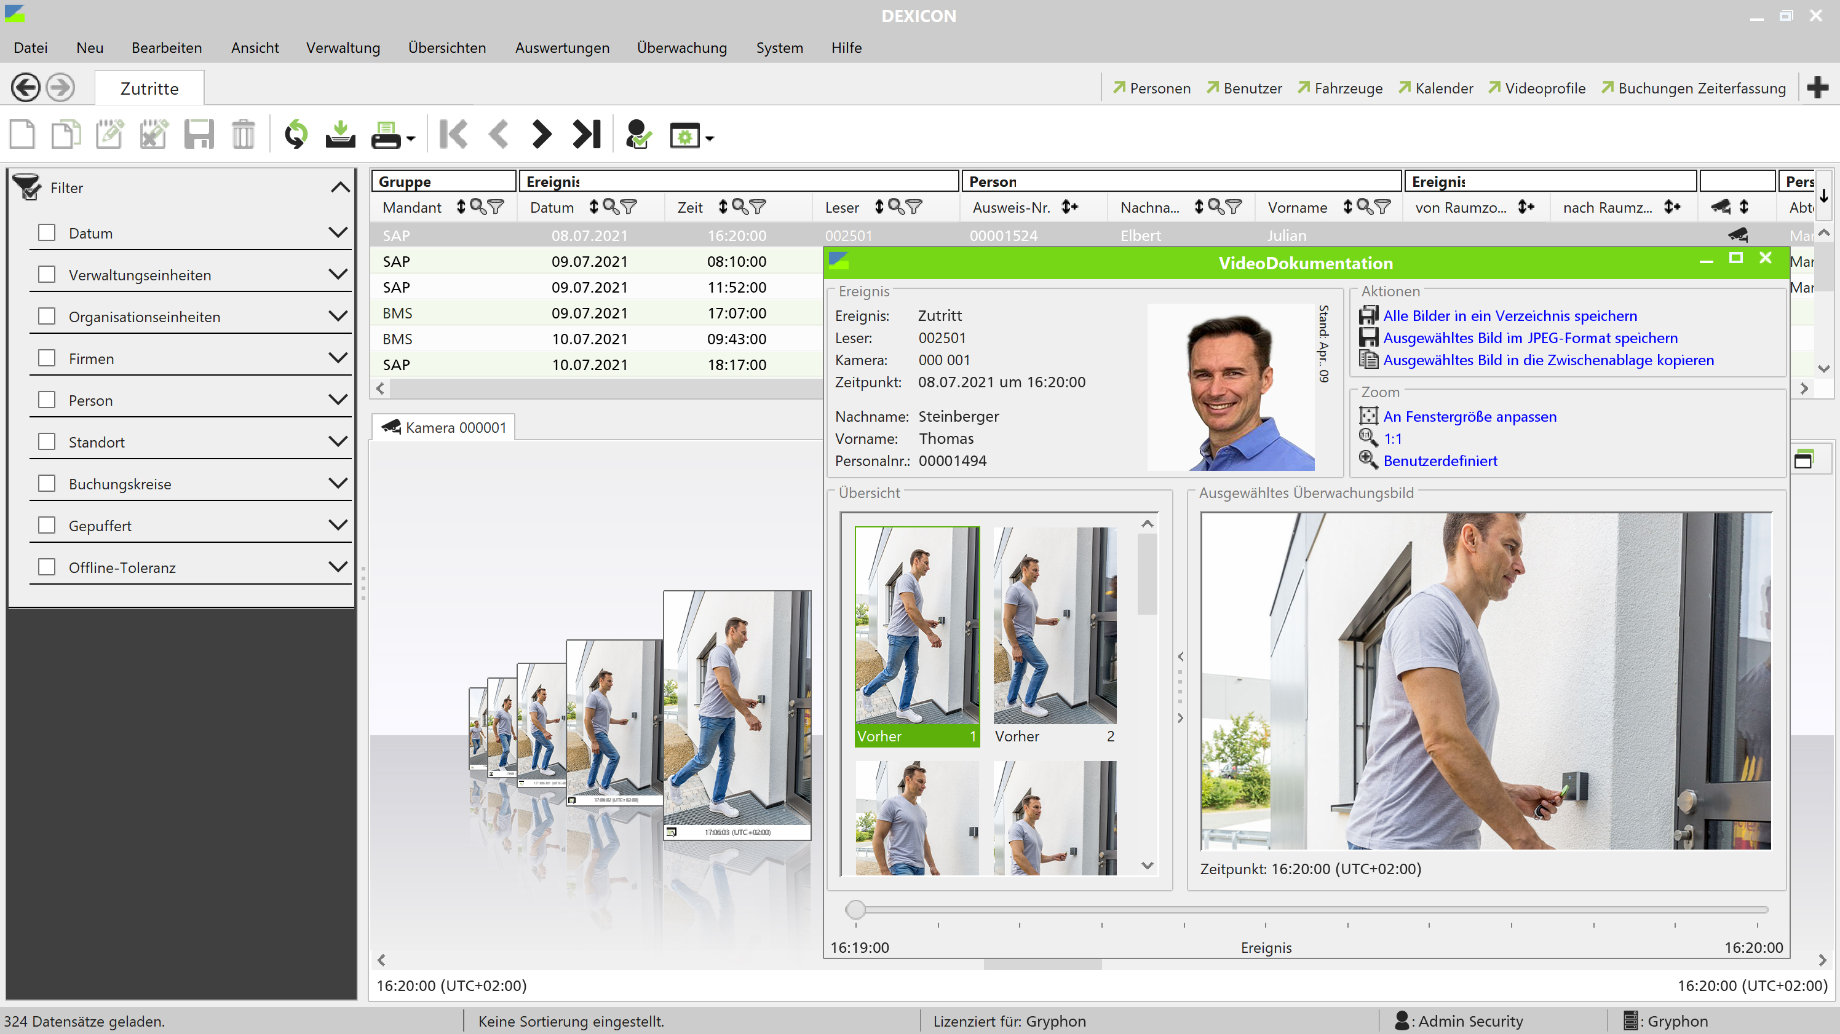Viewport: 1840px width, 1034px height.
Task: Click the delete trash can icon
Action: tap(243, 134)
